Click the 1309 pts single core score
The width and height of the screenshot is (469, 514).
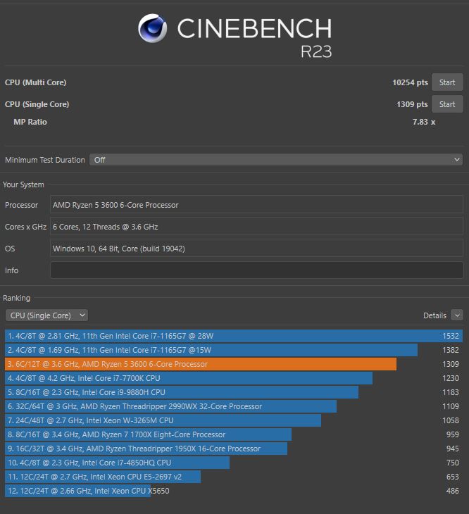coord(412,104)
